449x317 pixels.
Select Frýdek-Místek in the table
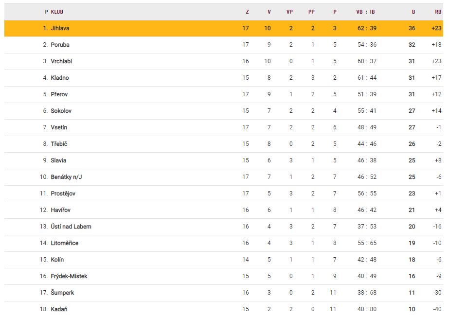pos(69,276)
